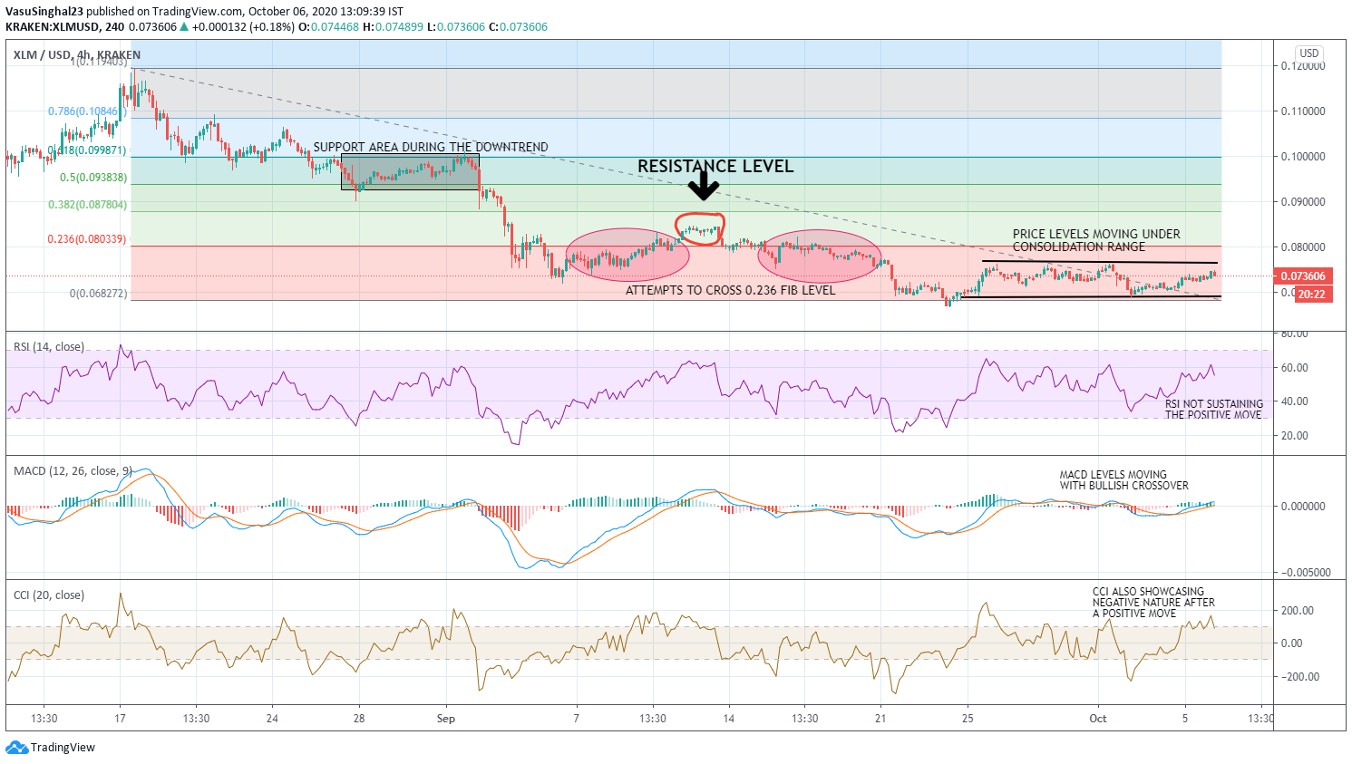
Task: Click the C:0.073606 close value in header
Action: (x=518, y=27)
